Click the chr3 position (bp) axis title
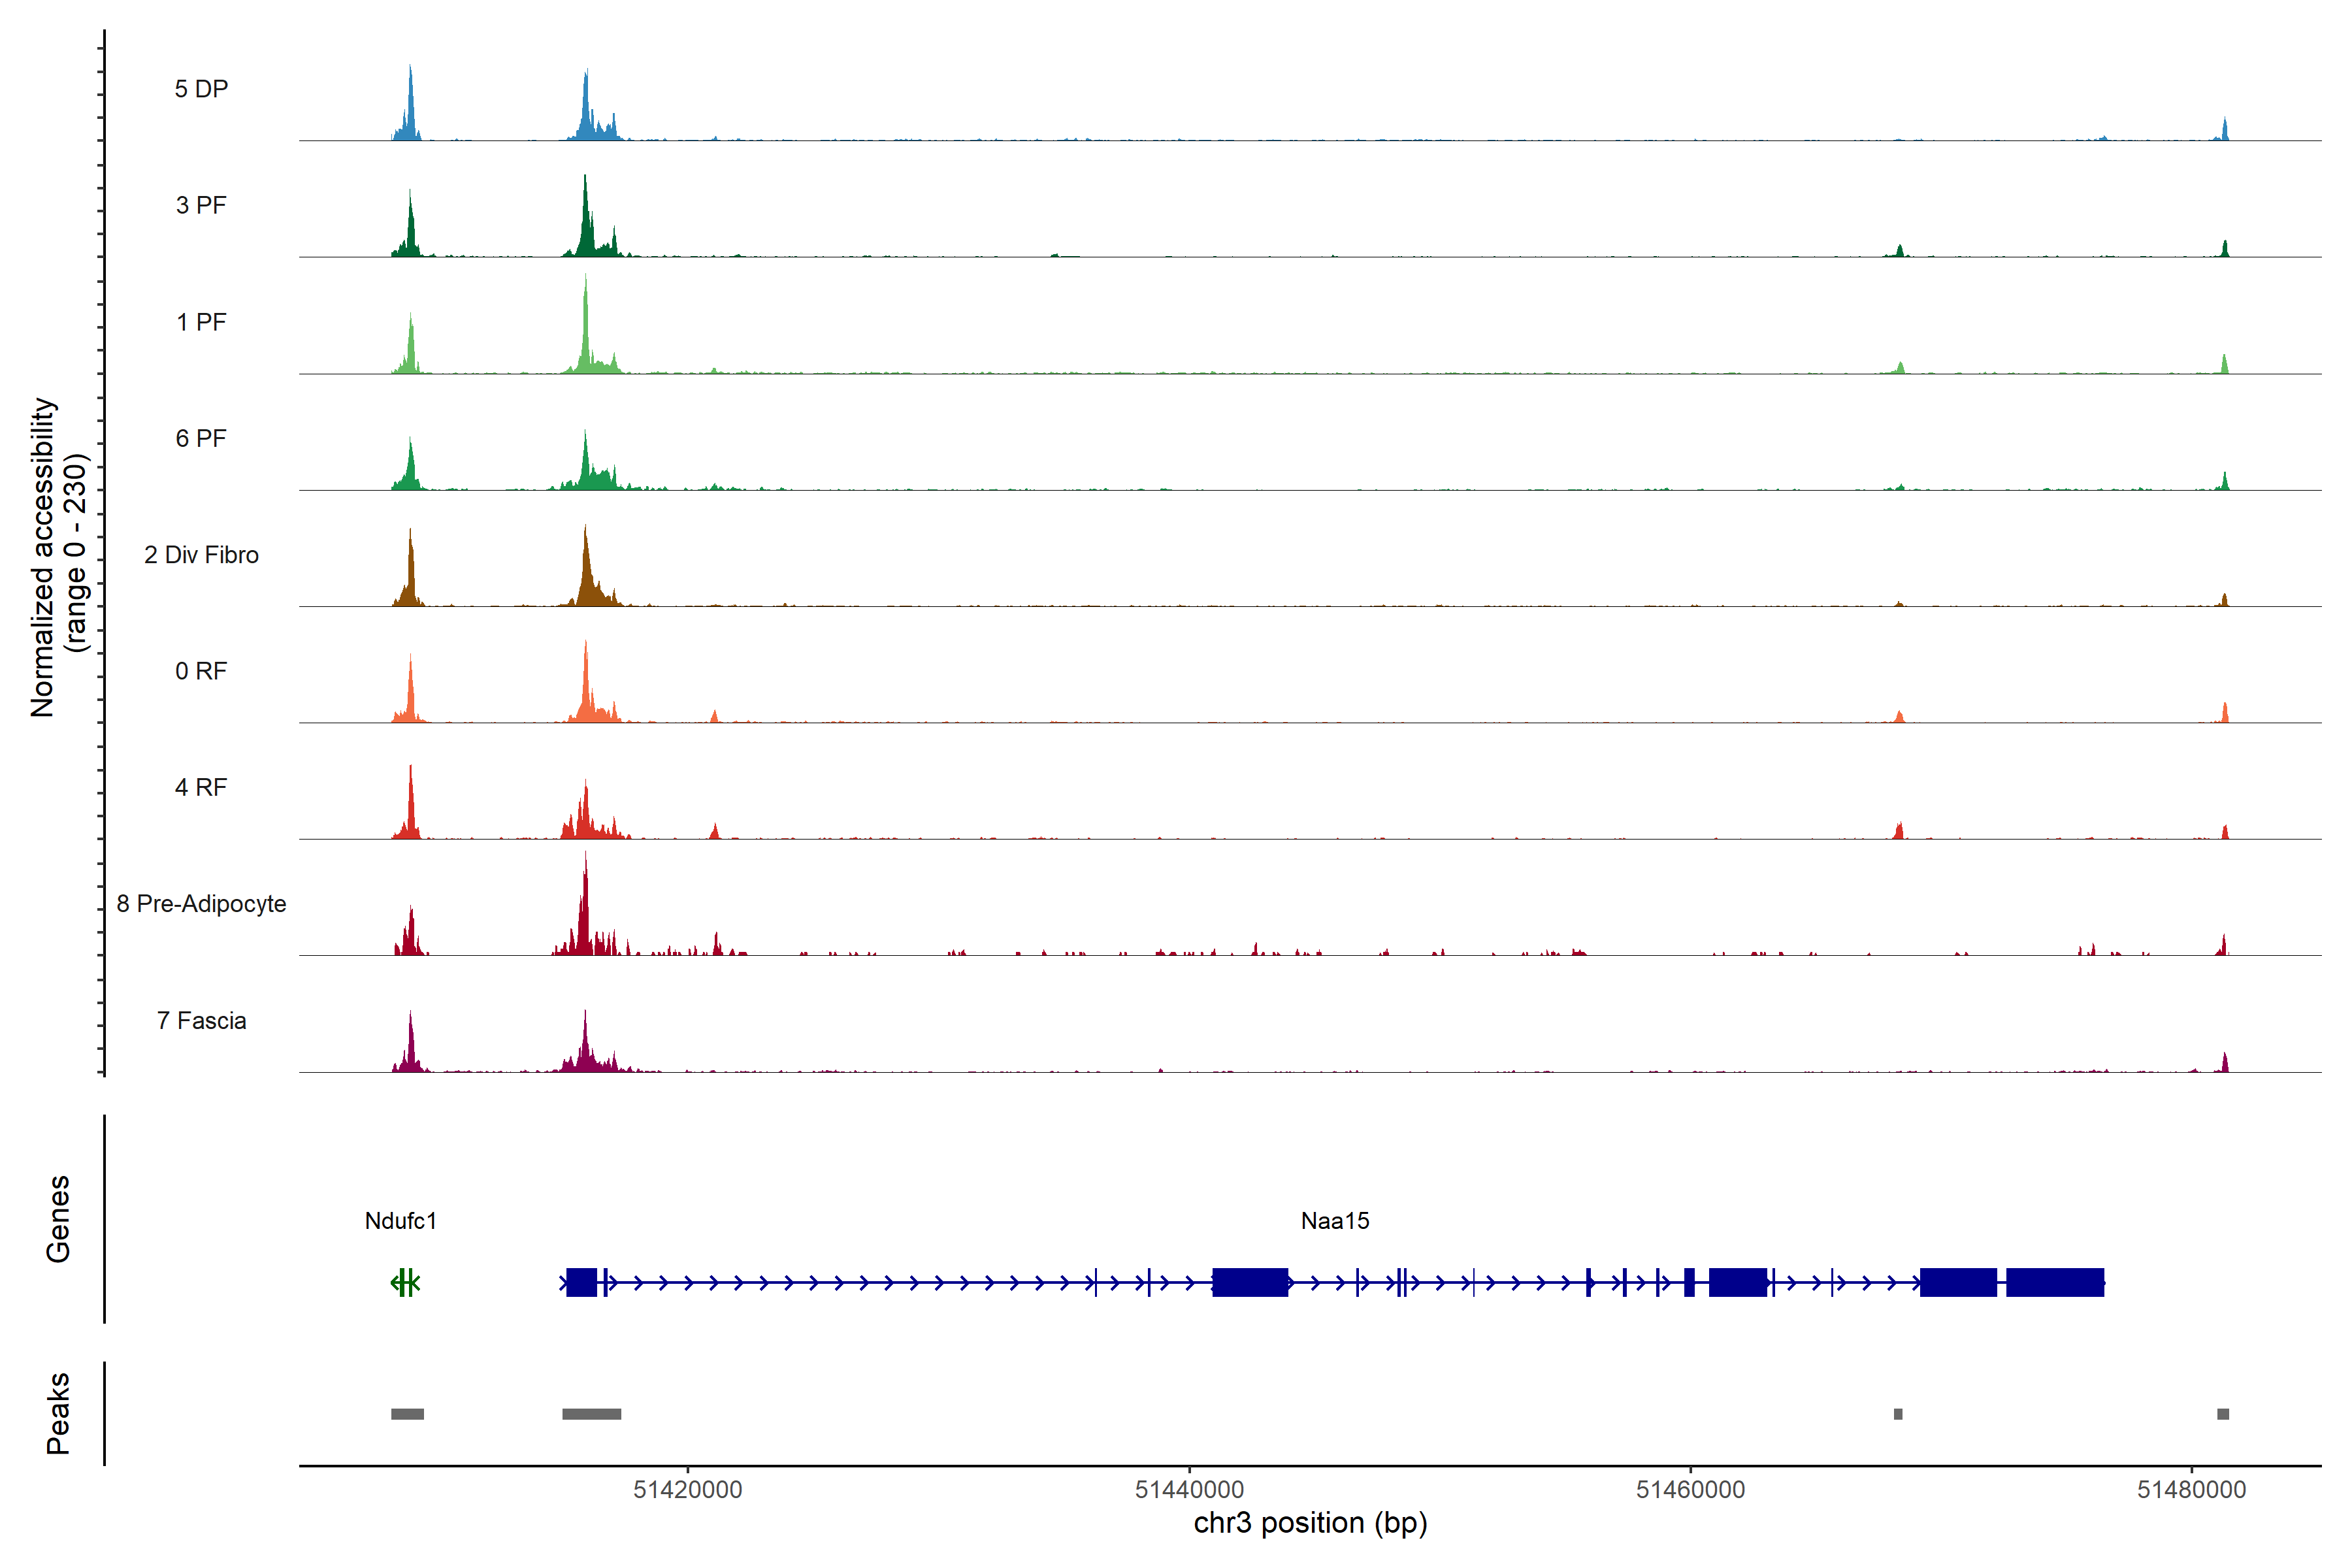Screen dimensions: 2352x1568 point(1310,1523)
